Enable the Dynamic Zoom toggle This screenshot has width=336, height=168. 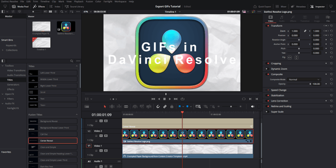tap(268, 69)
